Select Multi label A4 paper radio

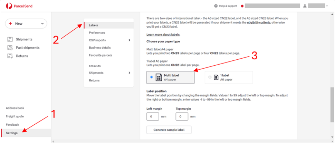point(152,77)
